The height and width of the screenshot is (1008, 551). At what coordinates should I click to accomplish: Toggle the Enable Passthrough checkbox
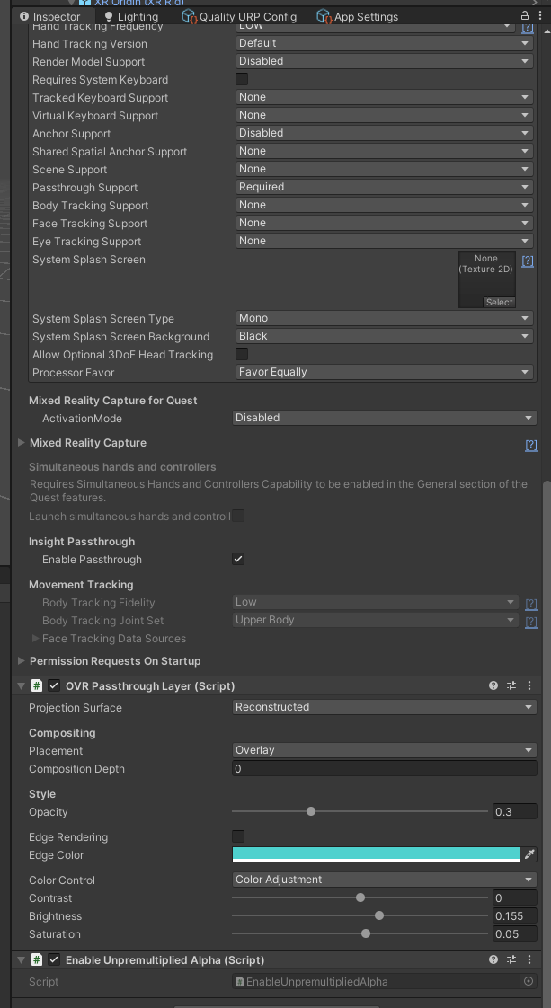pos(238,559)
